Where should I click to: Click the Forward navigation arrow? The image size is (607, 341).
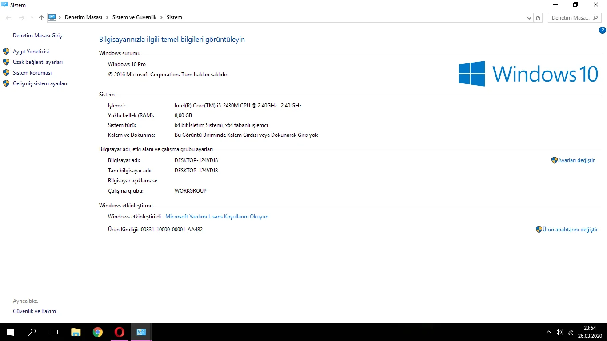click(x=21, y=17)
